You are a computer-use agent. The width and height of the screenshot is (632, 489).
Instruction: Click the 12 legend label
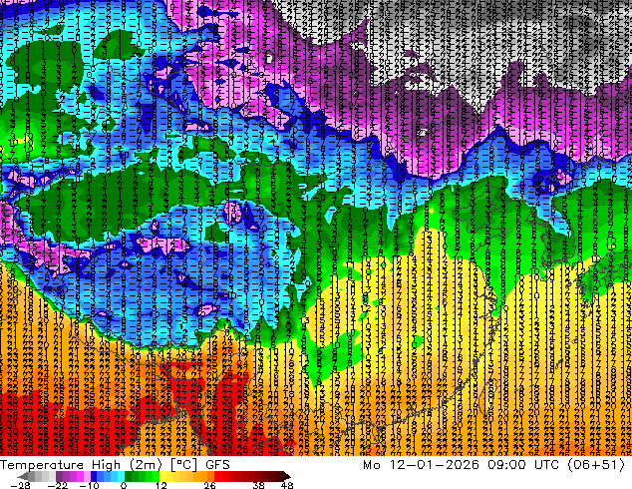tap(161, 485)
